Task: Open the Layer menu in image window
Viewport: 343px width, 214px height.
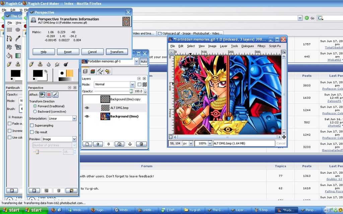Action: point(223,46)
